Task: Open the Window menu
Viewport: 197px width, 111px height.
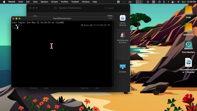Action: click(86, 2)
